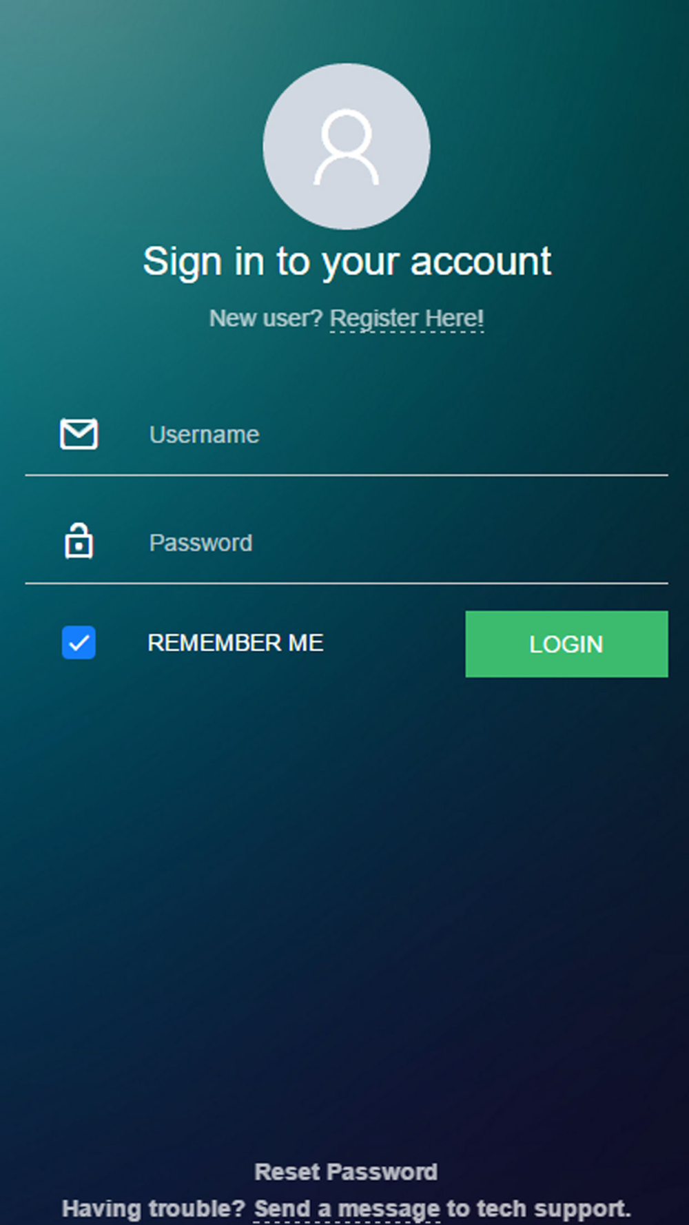This screenshot has height=1225, width=689.
Task: Click the words to tech support.
Action: pyautogui.click(x=539, y=1208)
